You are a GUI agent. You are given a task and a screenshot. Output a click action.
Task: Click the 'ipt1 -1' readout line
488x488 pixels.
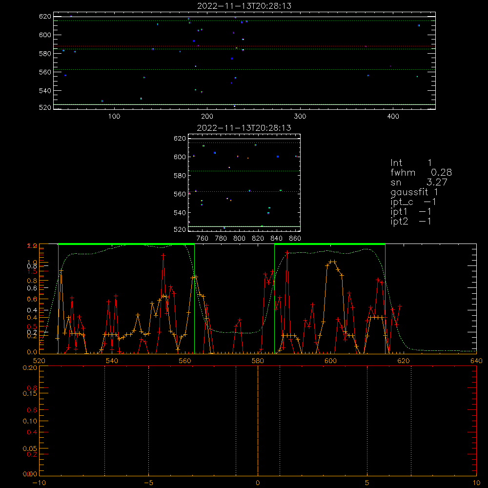(411, 212)
